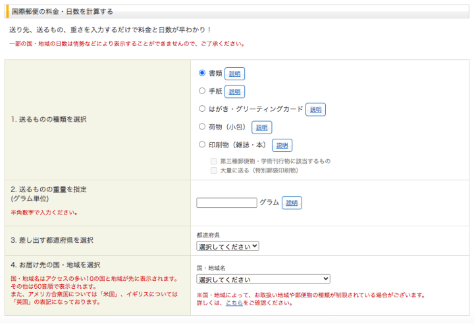This screenshot has height=323, width=474.
Task: Enable 大量に送る（特別郵袋印刷物） checkbox
Action: click(213, 170)
